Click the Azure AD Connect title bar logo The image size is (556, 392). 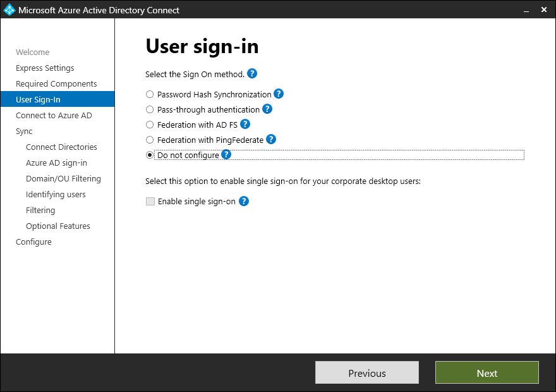click(x=10, y=9)
